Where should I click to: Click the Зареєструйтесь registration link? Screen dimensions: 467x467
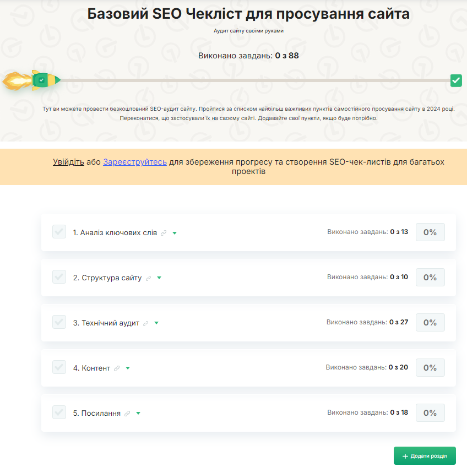tap(135, 162)
